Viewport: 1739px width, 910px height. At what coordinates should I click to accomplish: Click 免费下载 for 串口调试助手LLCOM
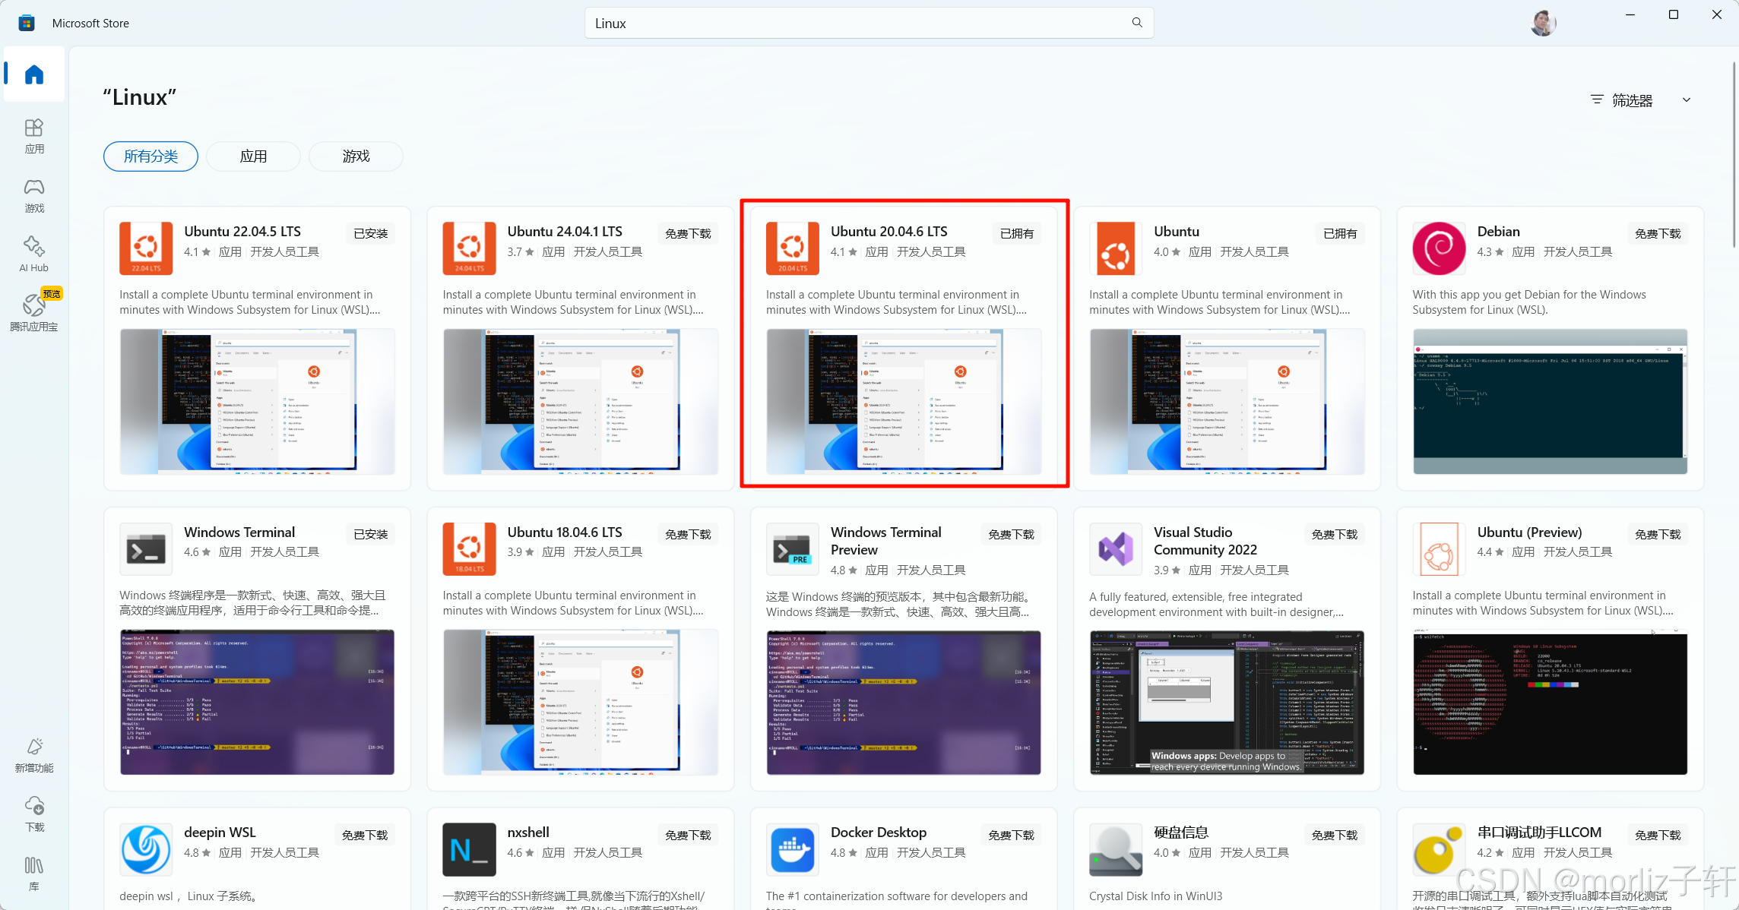(x=1658, y=835)
